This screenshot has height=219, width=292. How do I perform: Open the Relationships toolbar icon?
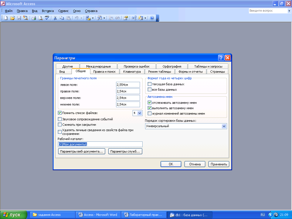[134, 18]
